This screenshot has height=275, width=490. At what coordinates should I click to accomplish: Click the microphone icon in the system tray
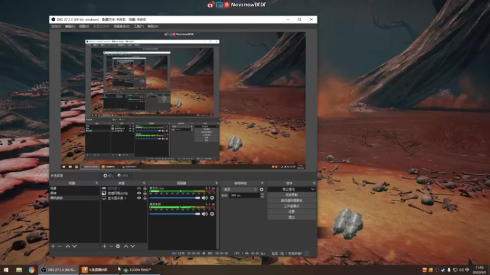pyautogui.click(x=449, y=270)
